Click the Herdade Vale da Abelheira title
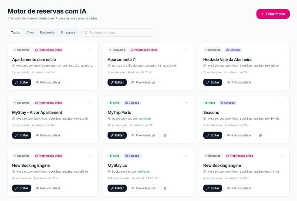 (x=227, y=59)
